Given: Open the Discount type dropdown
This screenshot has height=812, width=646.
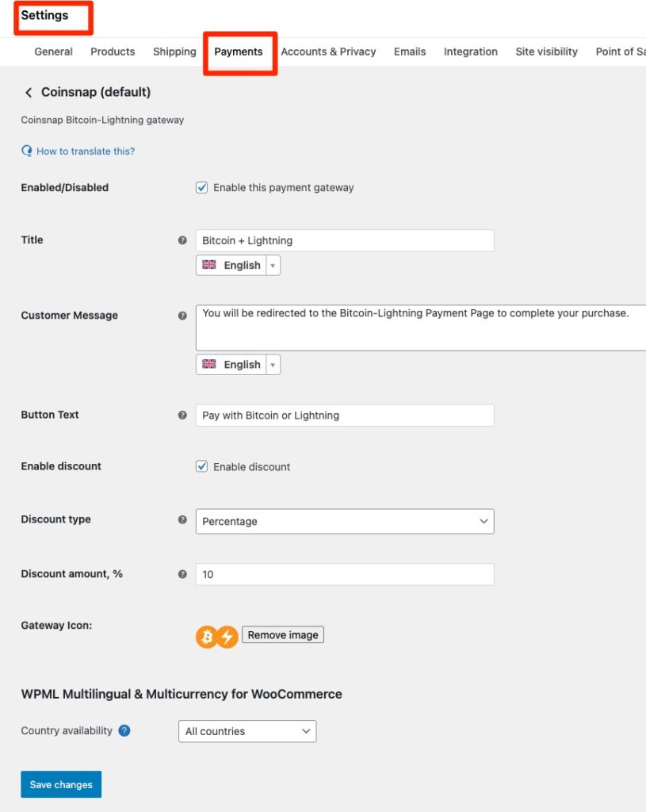Looking at the screenshot, I should (x=345, y=521).
